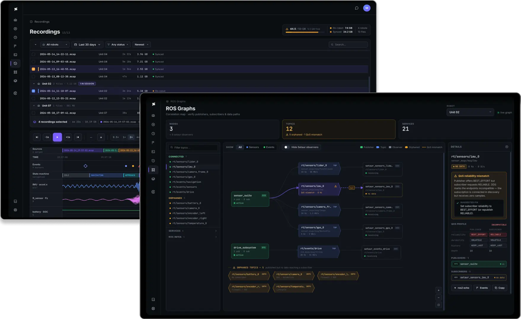Image resolution: width=521 pixels, height=319 pixels.
Task: Open terminal icon in Recordings window sidebar
Action: (15, 55)
